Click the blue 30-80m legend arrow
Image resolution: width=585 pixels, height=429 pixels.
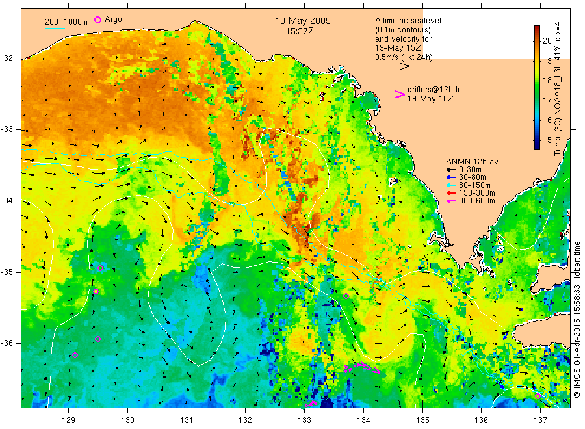point(451,177)
